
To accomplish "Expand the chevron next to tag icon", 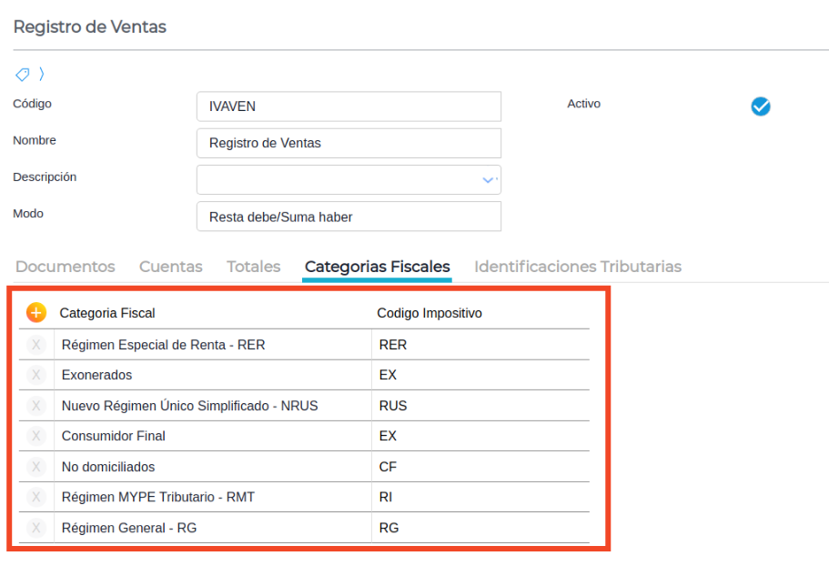I will tap(42, 75).
